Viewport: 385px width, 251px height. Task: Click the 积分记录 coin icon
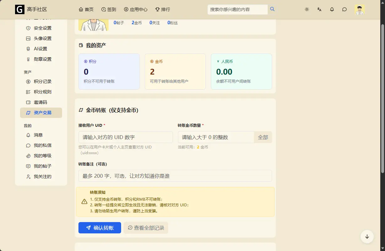click(x=28, y=81)
